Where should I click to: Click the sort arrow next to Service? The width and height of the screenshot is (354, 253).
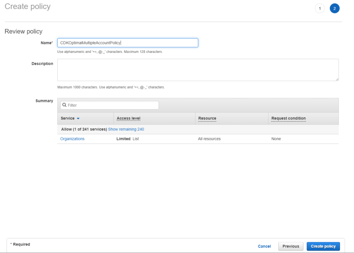coord(78,118)
